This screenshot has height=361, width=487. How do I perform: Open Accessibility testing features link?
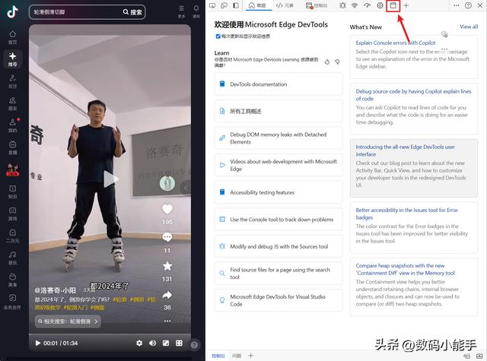pos(279,192)
